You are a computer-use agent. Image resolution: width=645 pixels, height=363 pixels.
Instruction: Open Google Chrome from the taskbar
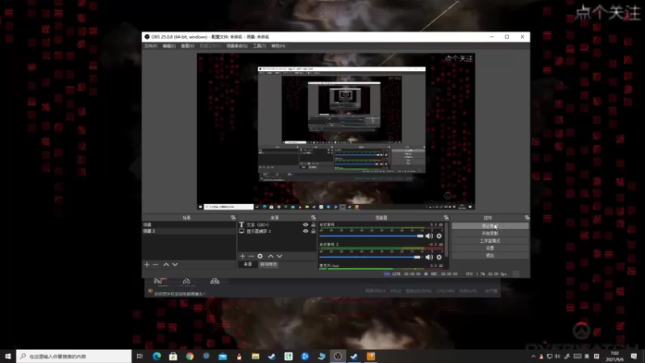189,356
